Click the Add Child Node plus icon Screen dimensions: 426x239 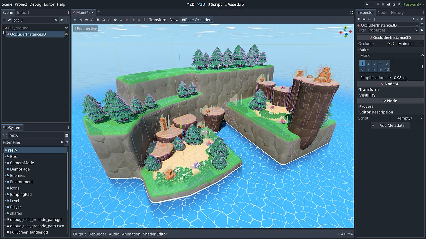[x=4, y=20]
